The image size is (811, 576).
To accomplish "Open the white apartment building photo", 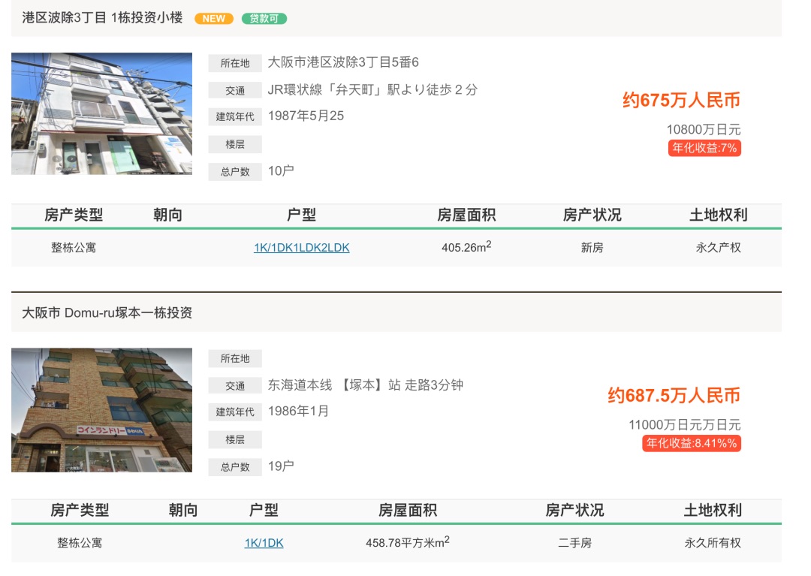I will [102, 113].
